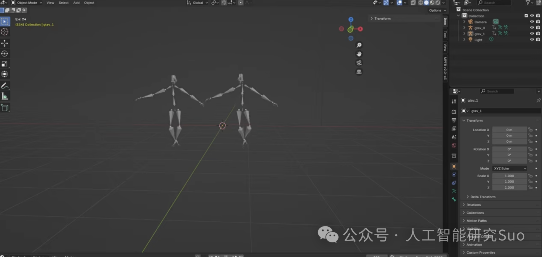Viewport: 542px width, 257px height.
Task: Activate the Annotate tool
Action: (x=5, y=86)
